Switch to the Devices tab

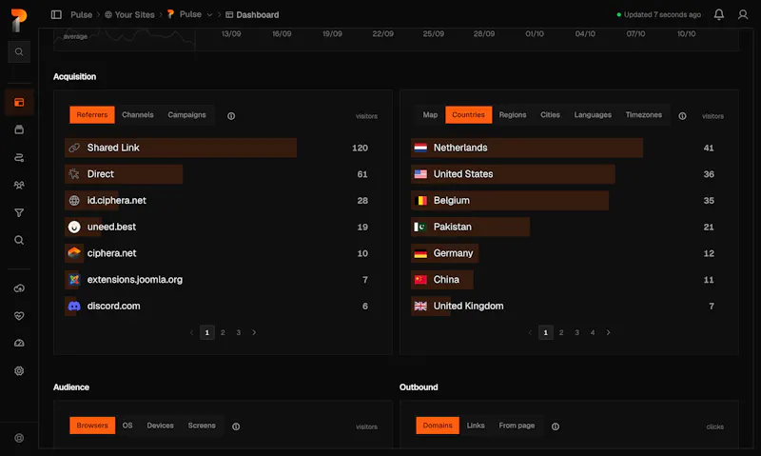coord(160,426)
